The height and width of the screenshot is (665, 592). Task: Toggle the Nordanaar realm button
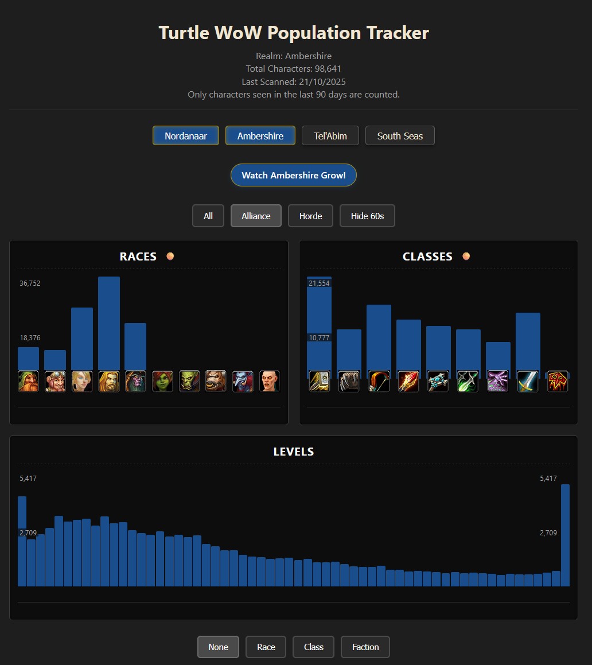pos(186,136)
